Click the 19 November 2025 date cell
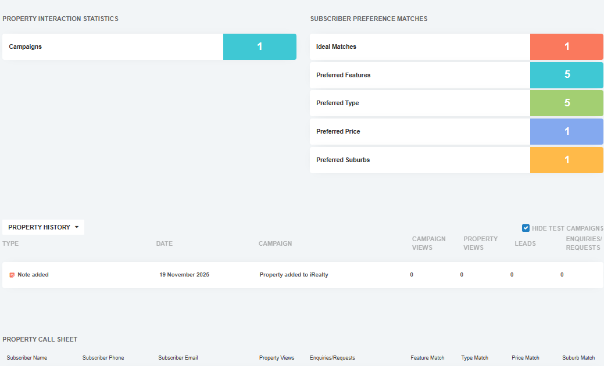This screenshot has width=604, height=366. (x=184, y=275)
